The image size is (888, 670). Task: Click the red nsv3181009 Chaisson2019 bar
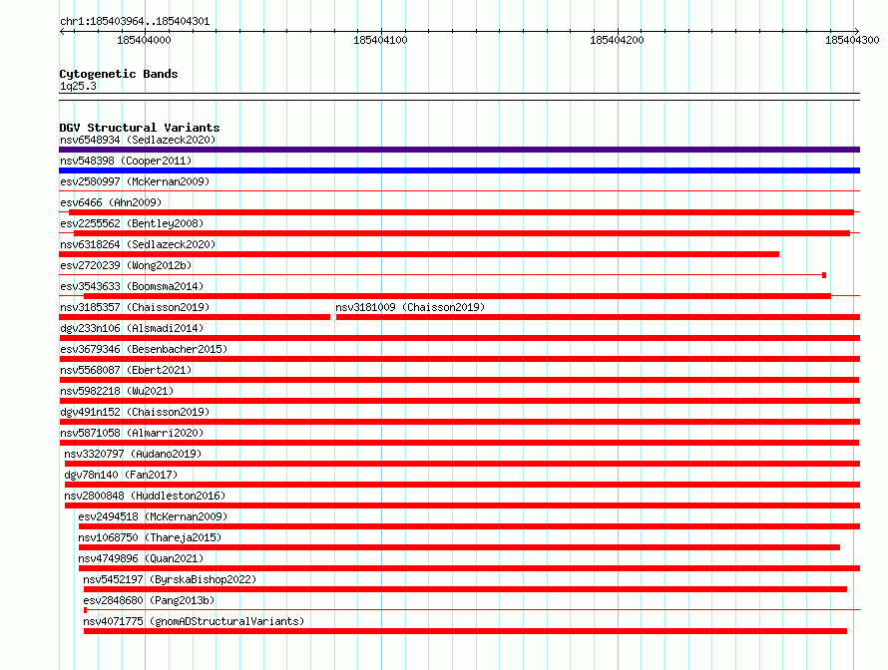pos(598,317)
